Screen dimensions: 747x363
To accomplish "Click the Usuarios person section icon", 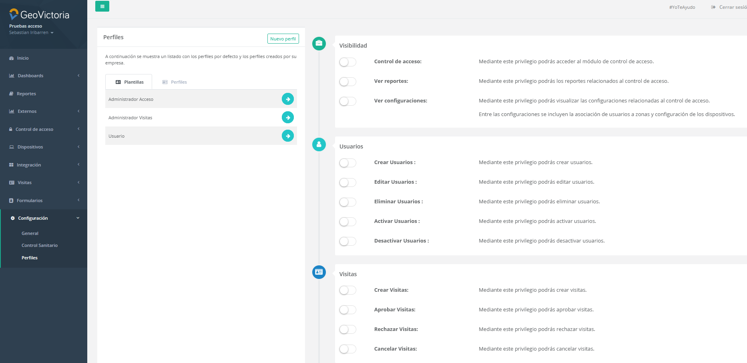I will click(x=319, y=144).
